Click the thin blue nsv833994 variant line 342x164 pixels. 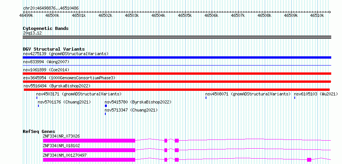(177, 65)
